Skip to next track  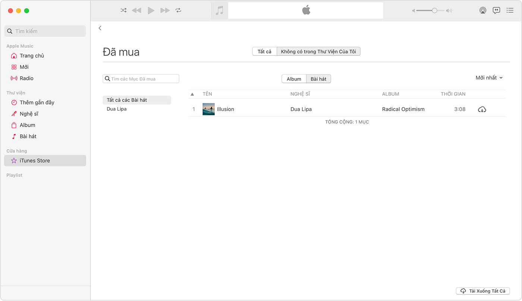tap(165, 10)
